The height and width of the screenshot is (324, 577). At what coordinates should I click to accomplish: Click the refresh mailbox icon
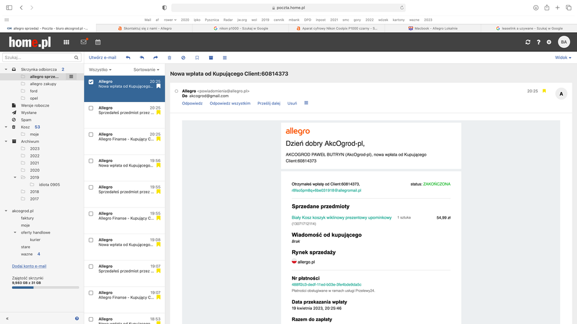(527, 42)
